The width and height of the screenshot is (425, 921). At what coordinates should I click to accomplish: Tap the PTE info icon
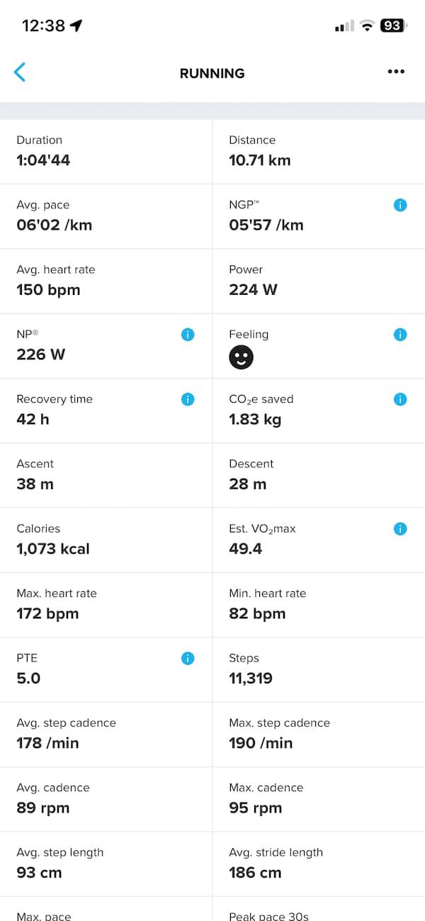(x=188, y=659)
